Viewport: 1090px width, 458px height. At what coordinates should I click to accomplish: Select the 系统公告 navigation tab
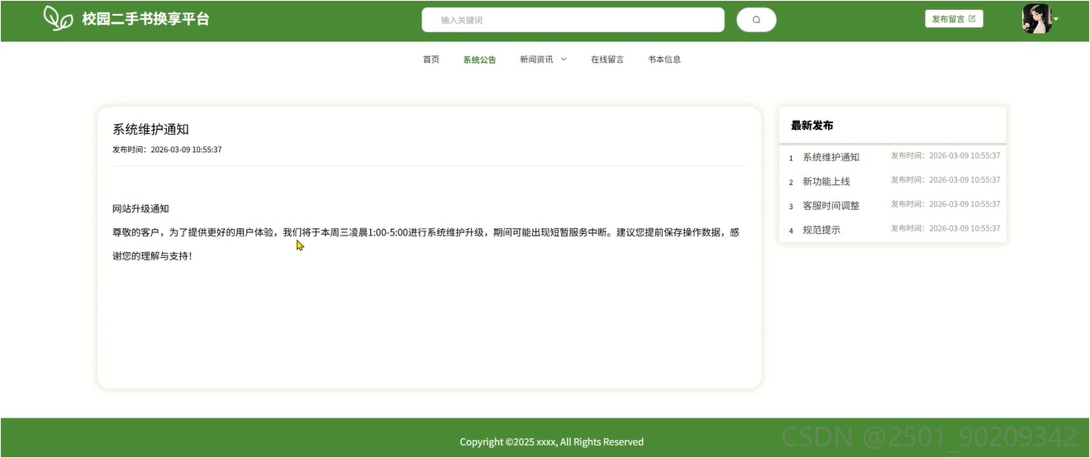pos(479,60)
